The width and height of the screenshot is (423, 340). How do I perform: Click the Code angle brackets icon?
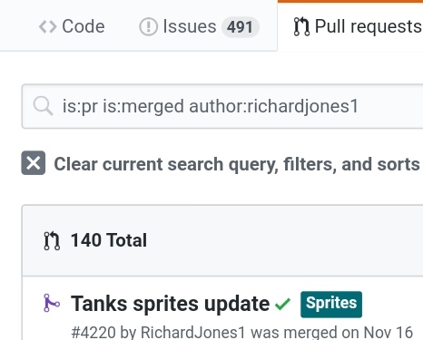[x=47, y=27]
